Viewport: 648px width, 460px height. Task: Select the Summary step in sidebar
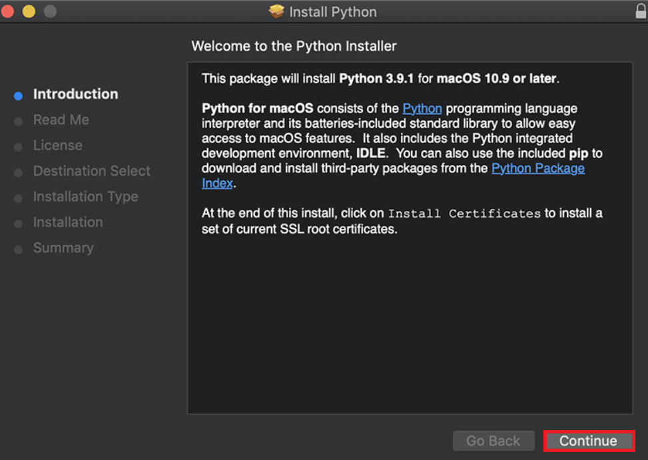point(63,248)
